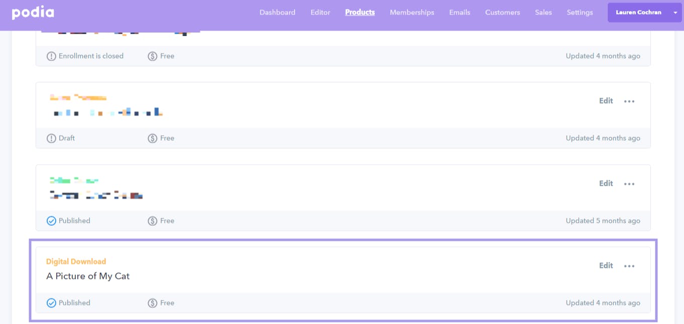The image size is (684, 324).
Task: Open the A Picture of My Cat product title
Action: pyautogui.click(x=88, y=276)
